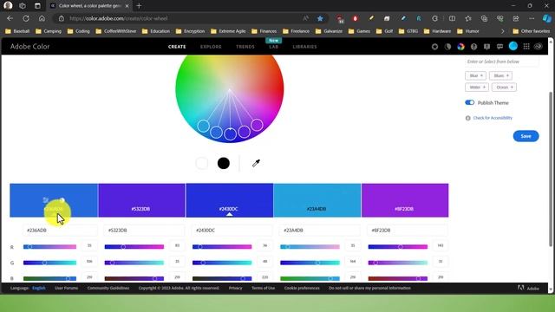Click the Adobe Color logo
This screenshot has height=312, width=555.
29,46
